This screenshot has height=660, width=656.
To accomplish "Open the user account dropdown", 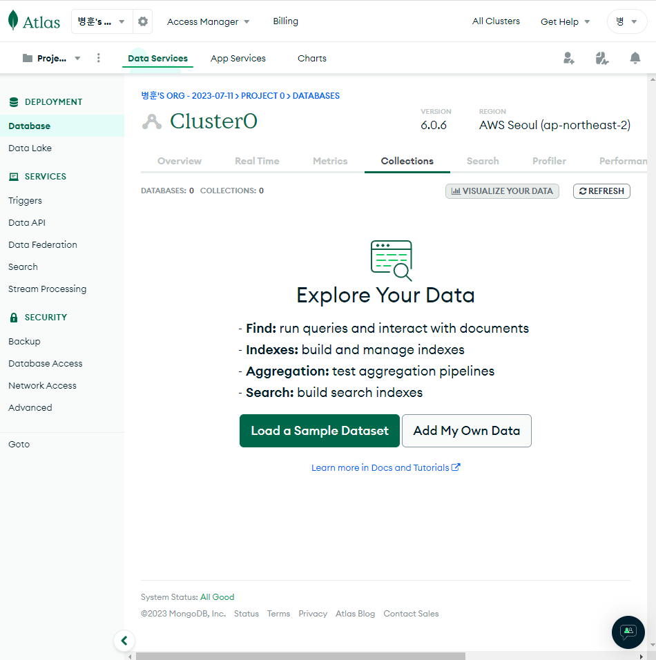I will click(626, 21).
